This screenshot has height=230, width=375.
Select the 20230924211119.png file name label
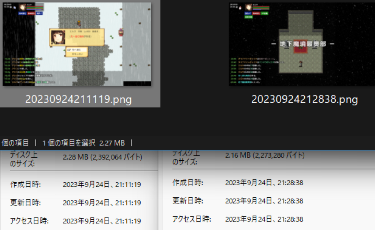tap(78, 99)
